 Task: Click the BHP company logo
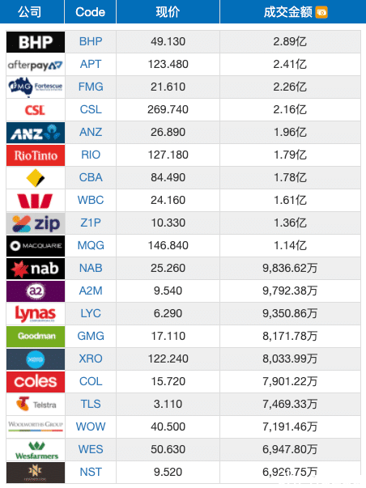pyautogui.click(x=36, y=42)
